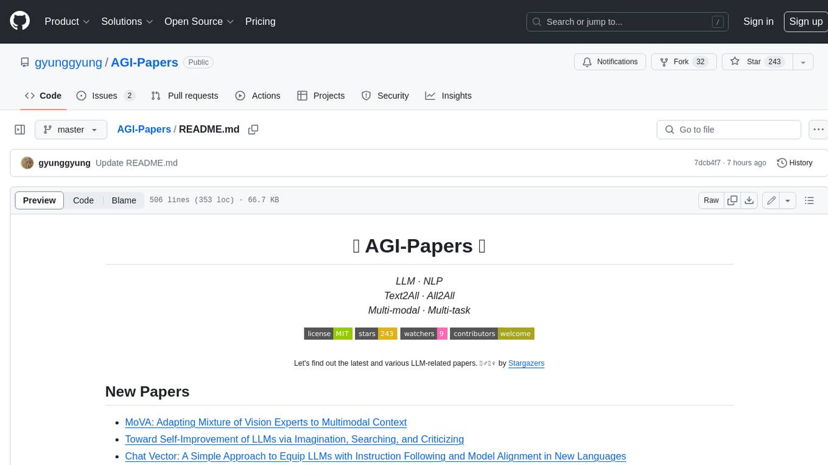Expand the file tree side panel
828x465 pixels.
19,130
